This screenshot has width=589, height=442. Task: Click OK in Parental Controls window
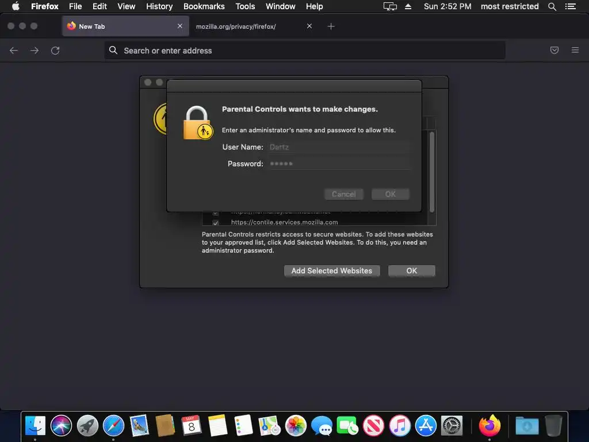[412, 270]
